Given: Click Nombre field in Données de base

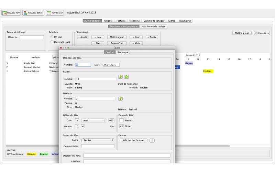Looking at the screenshot, I should click(83, 65).
